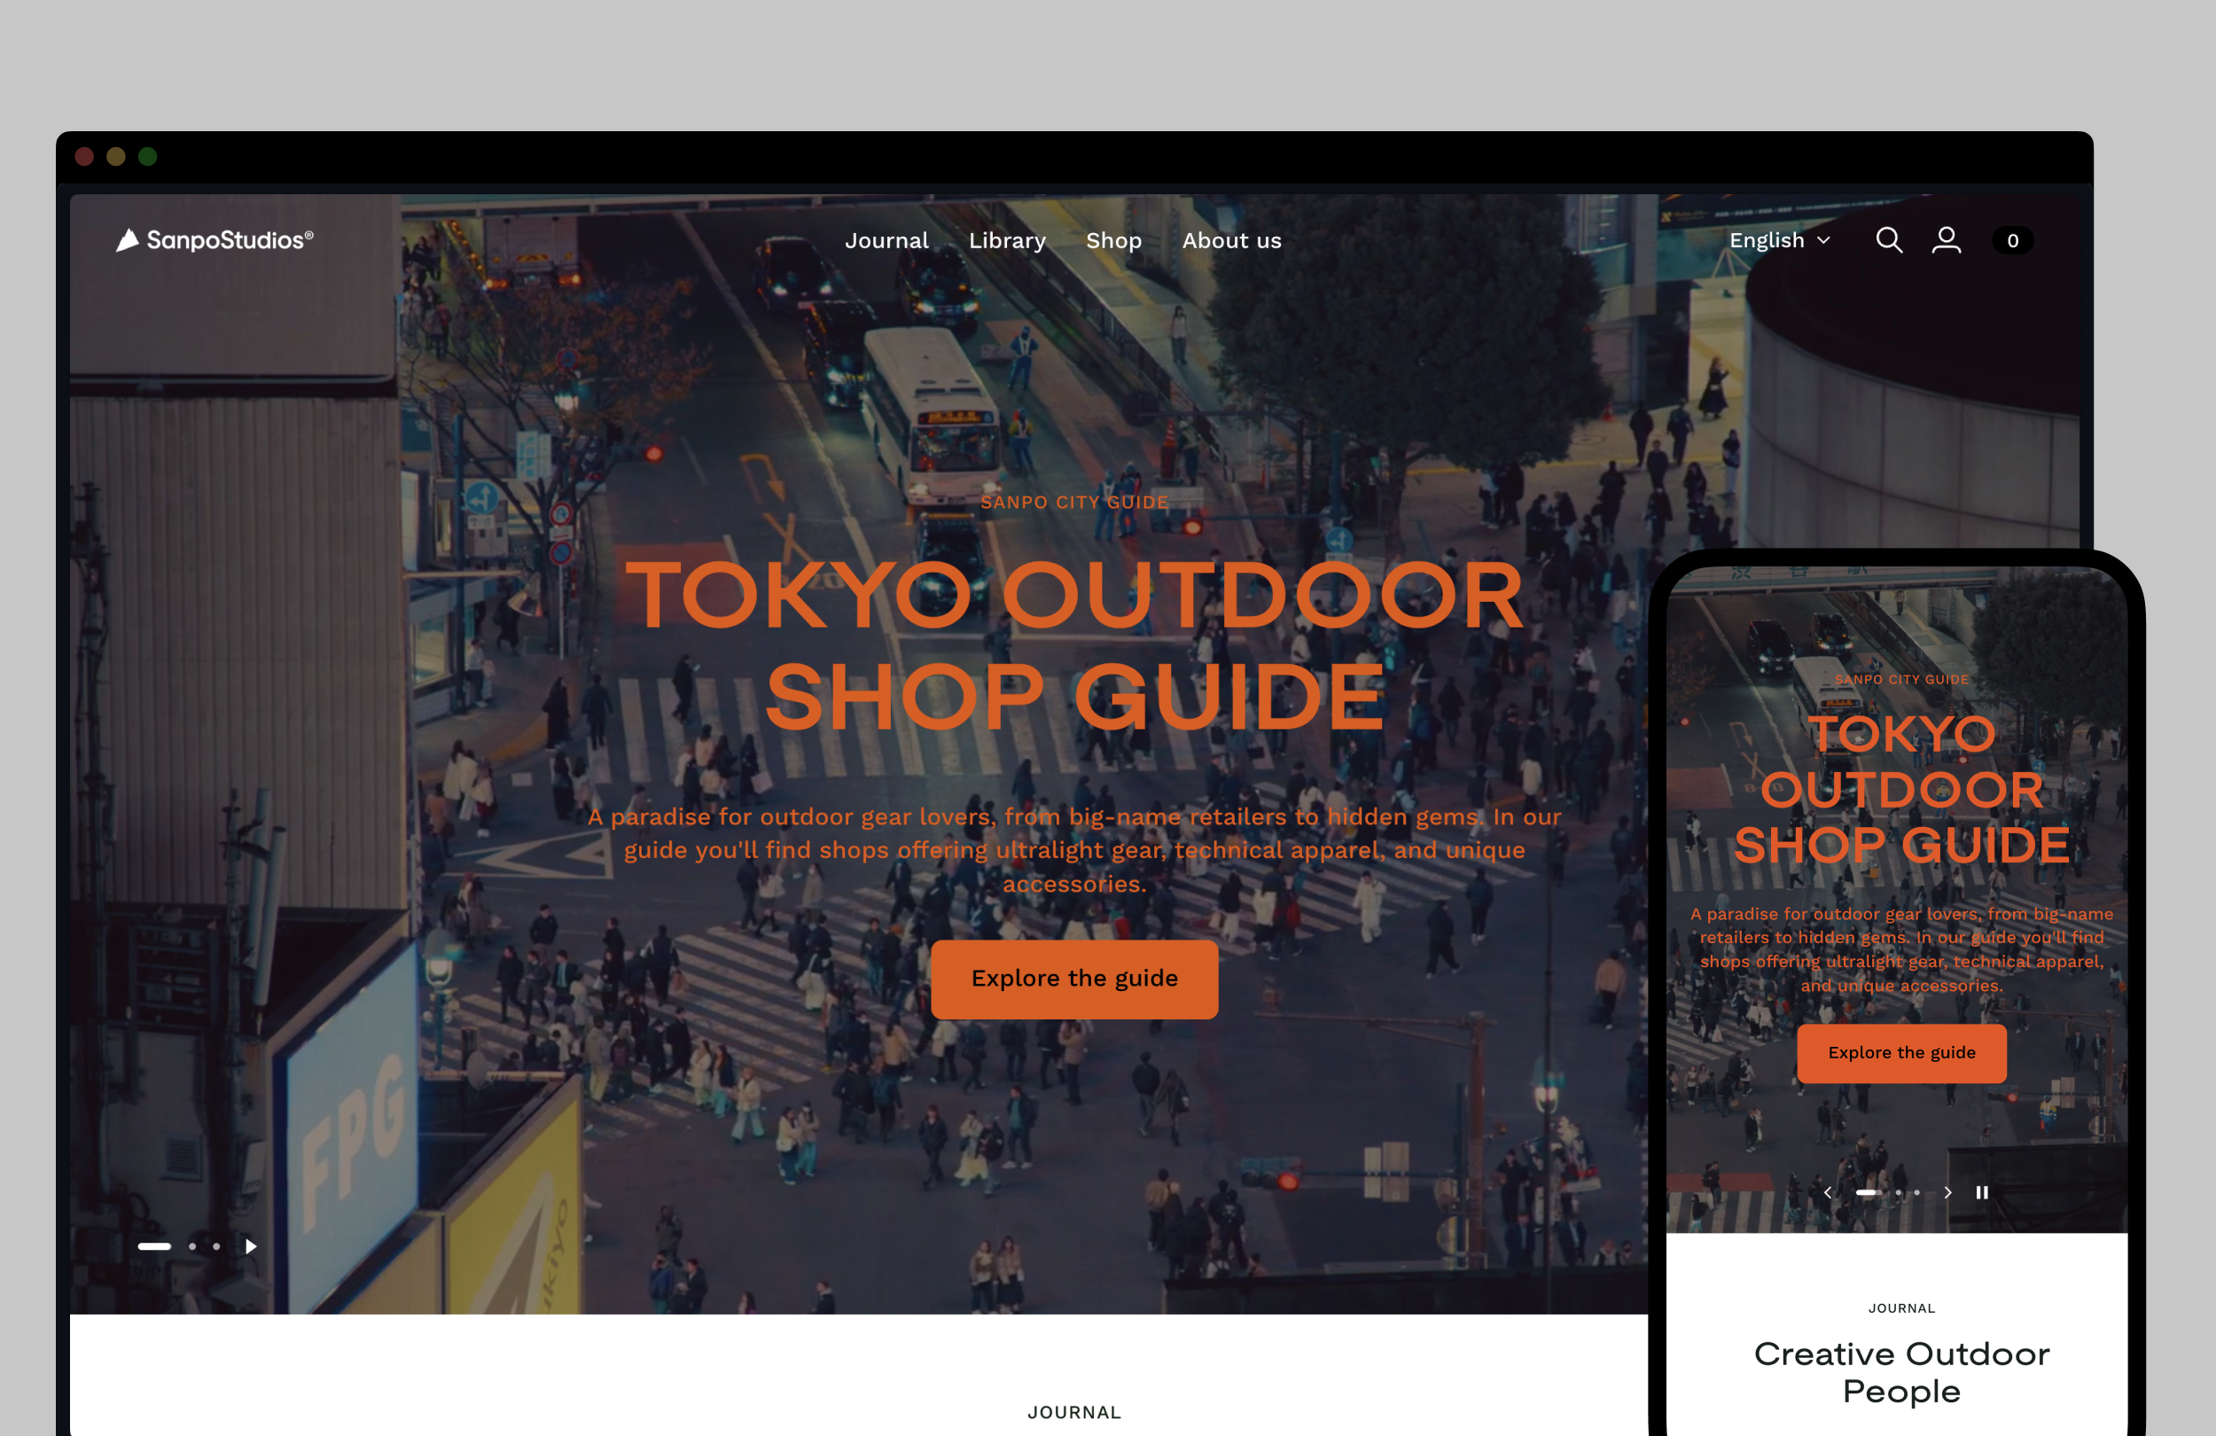Open the Journal menu item
2216x1436 pixels.
(x=886, y=240)
